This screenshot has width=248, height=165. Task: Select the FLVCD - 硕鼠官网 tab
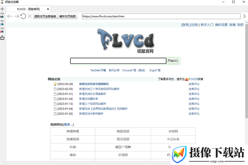(x=29, y=9)
